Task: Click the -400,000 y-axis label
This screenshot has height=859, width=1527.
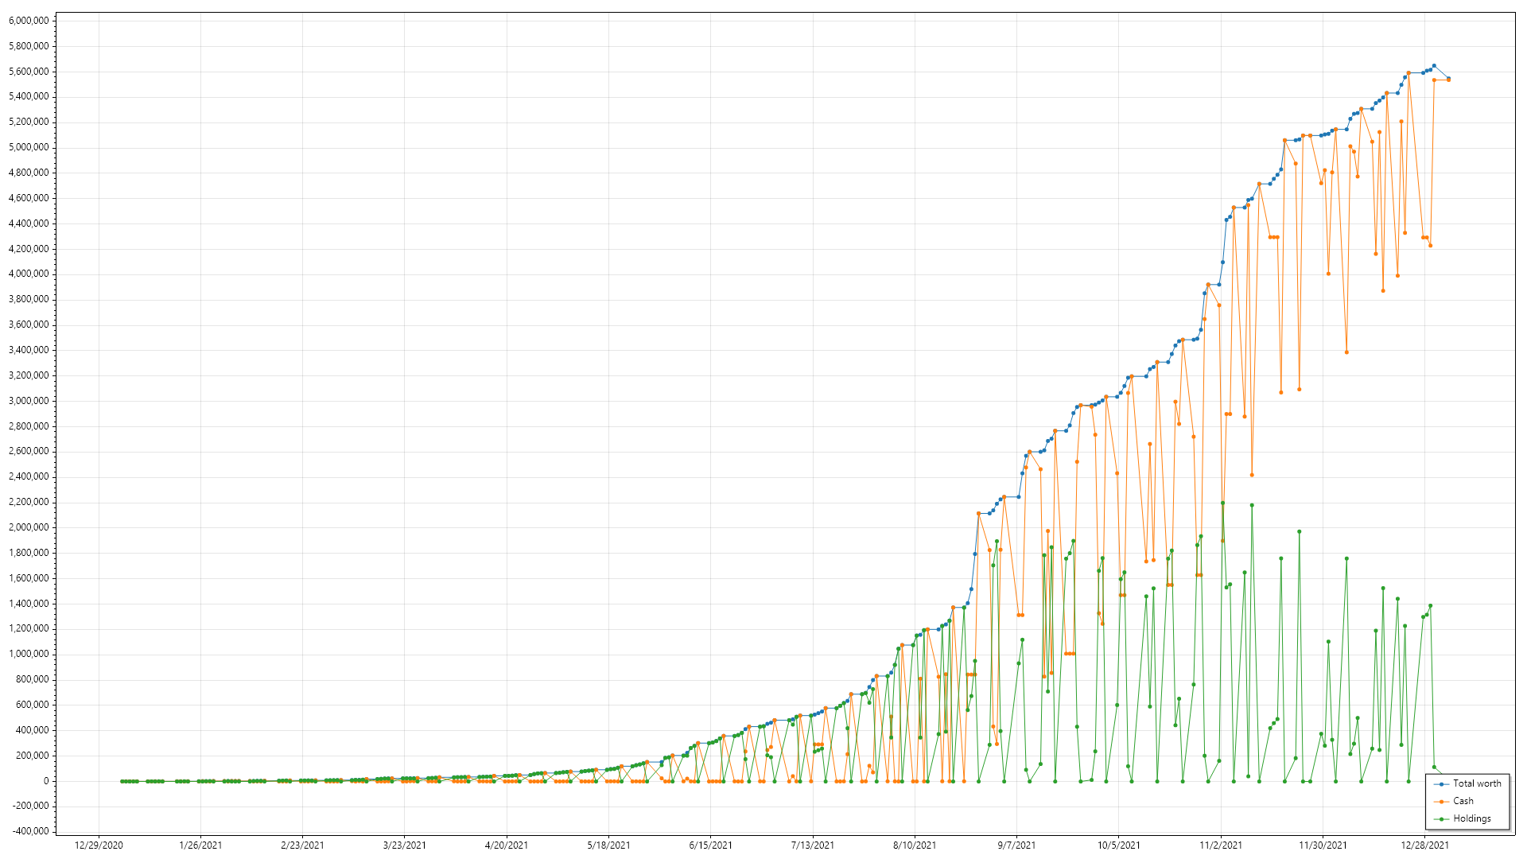Action: point(30,831)
